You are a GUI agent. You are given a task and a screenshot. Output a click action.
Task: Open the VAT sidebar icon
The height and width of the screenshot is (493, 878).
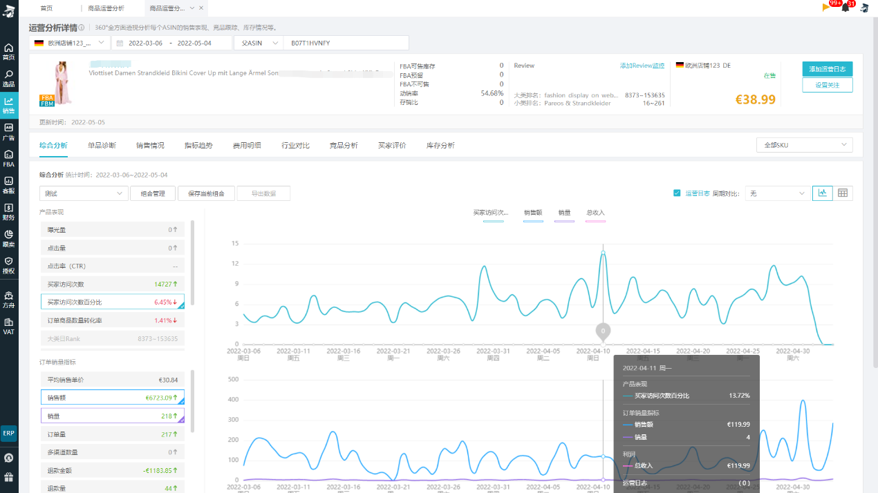[9, 326]
